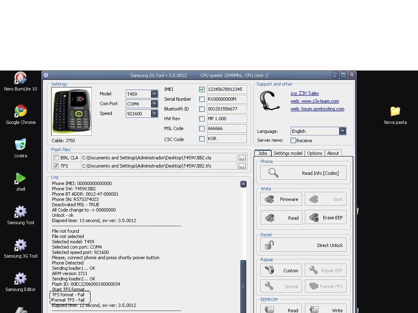Click the greyed-out Boot button
This screenshot has width=418, height=313.
(x=326, y=199)
